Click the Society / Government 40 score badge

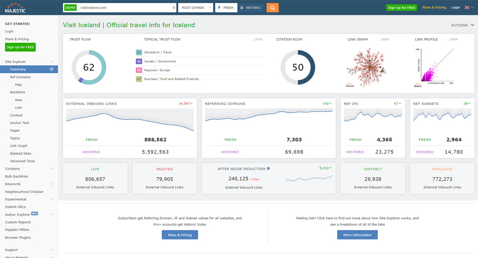[139, 61]
